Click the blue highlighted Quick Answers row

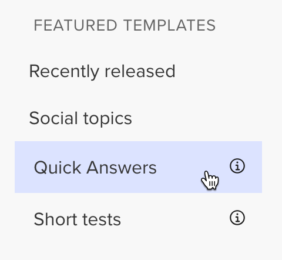click(x=138, y=167)
